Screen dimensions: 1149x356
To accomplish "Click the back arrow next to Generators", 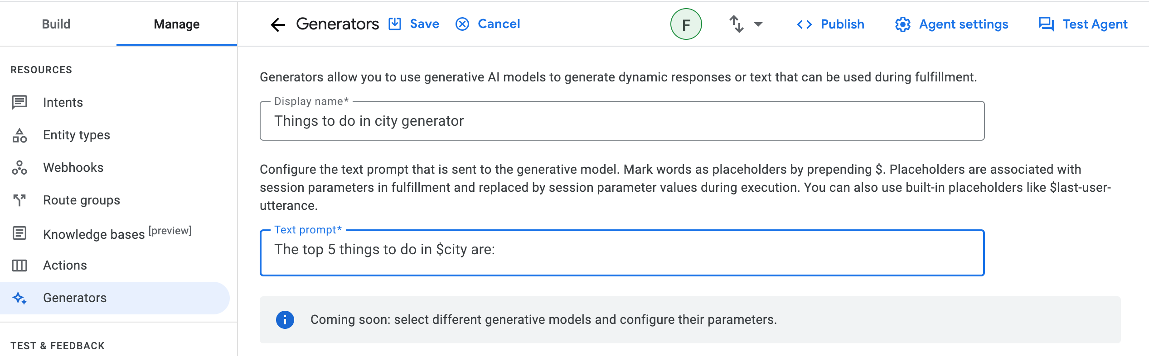I will (x=277, y=24).
